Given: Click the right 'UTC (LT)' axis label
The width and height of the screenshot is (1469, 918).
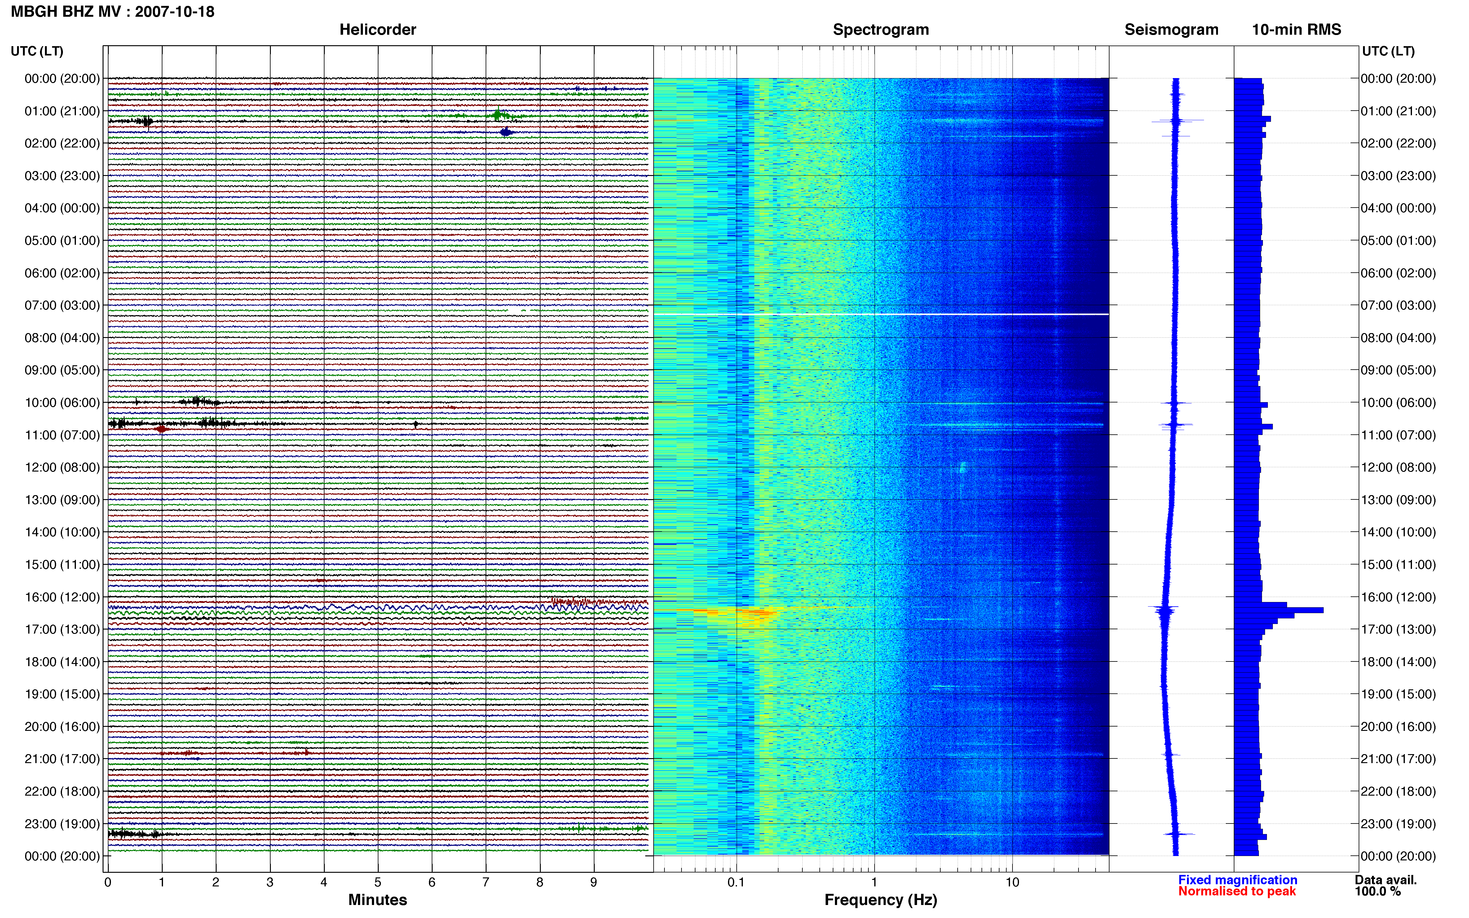Looking at the screenshot, I should [1388, 51].
